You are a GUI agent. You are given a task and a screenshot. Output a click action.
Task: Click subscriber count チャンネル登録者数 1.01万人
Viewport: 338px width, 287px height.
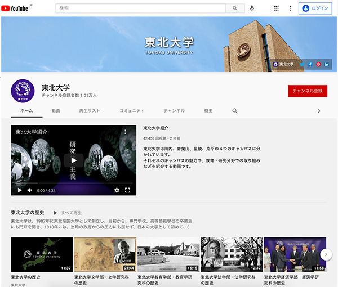(x=69, y=95)
